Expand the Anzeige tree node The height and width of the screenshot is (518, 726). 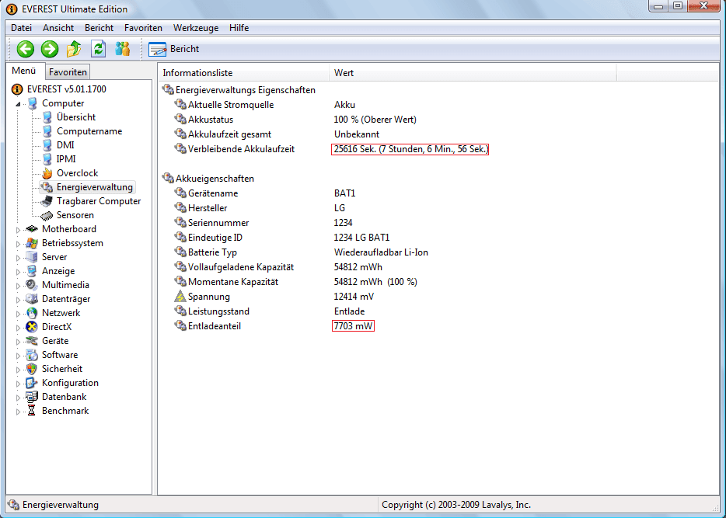tap(18, 272)
